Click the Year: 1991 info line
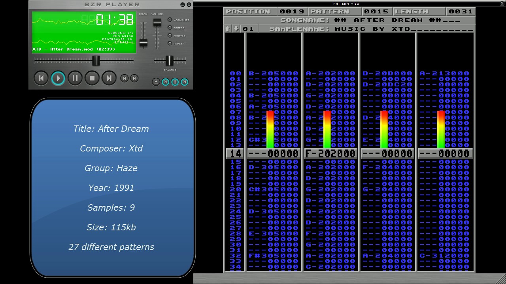Screen dimensions: 506x284 (111, 188)
